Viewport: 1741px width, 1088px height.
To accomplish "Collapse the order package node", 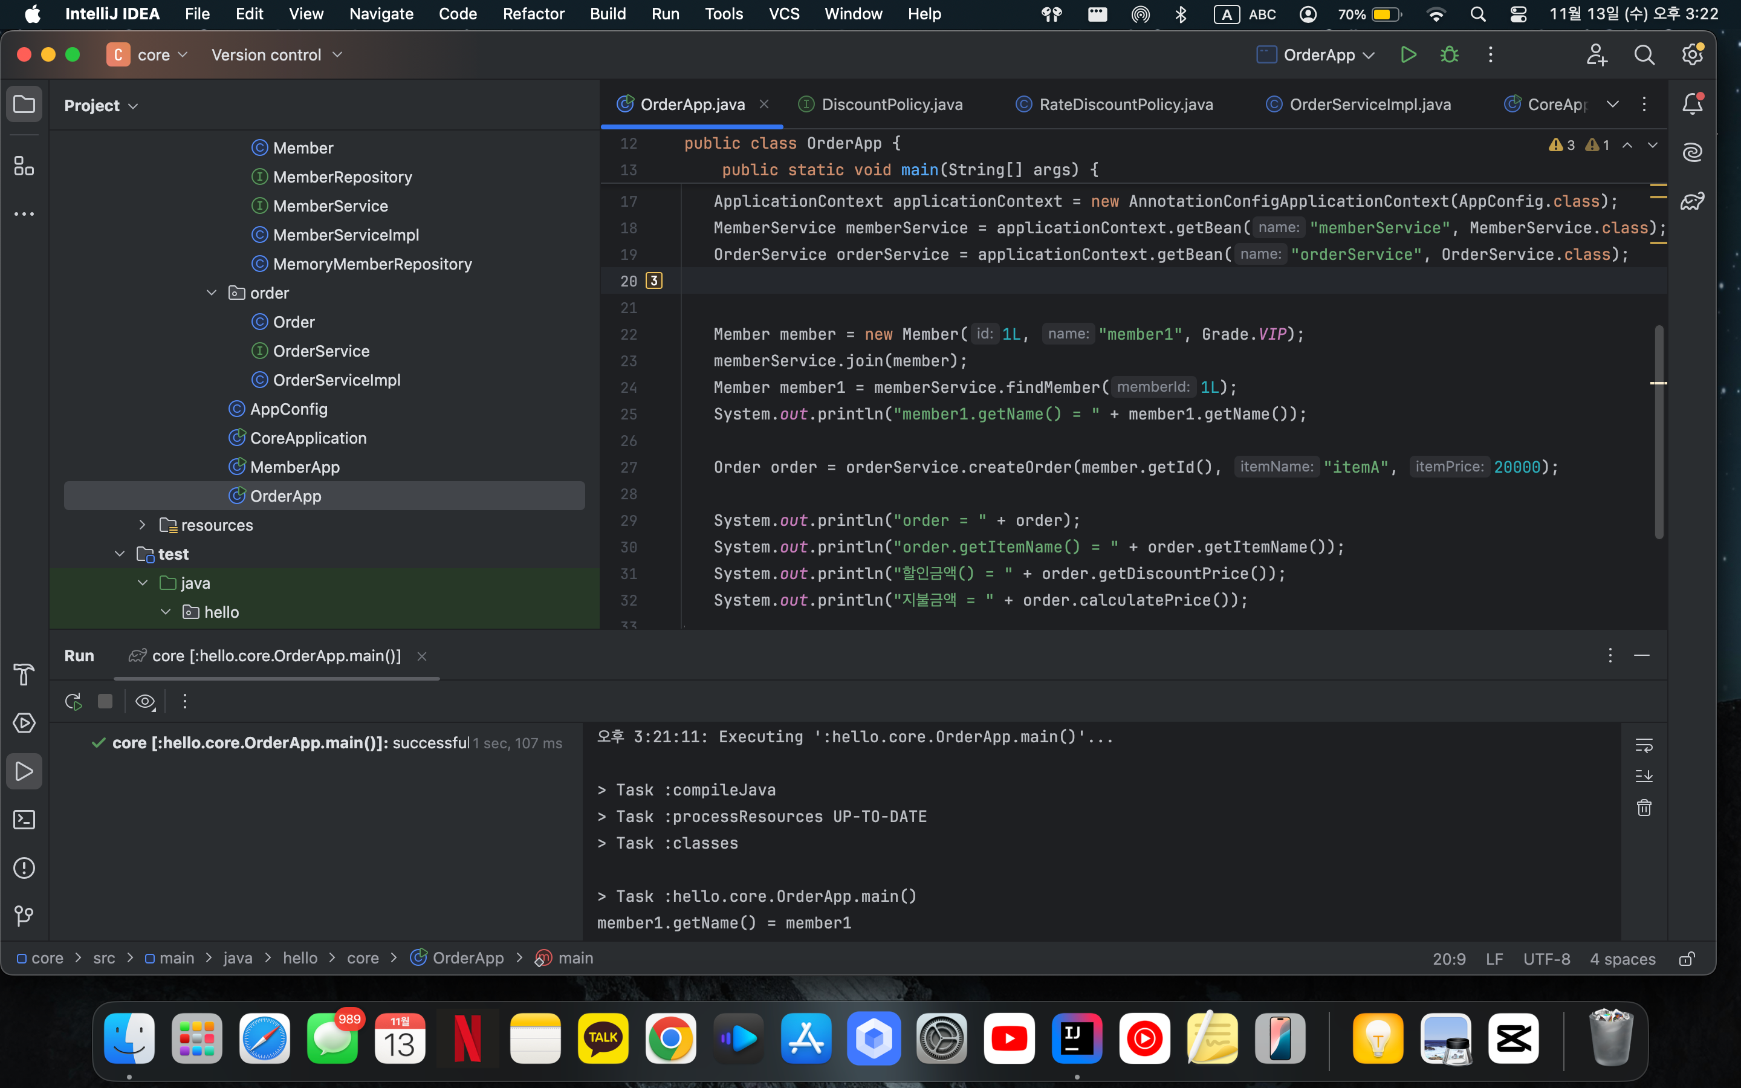I will [212, 293].
